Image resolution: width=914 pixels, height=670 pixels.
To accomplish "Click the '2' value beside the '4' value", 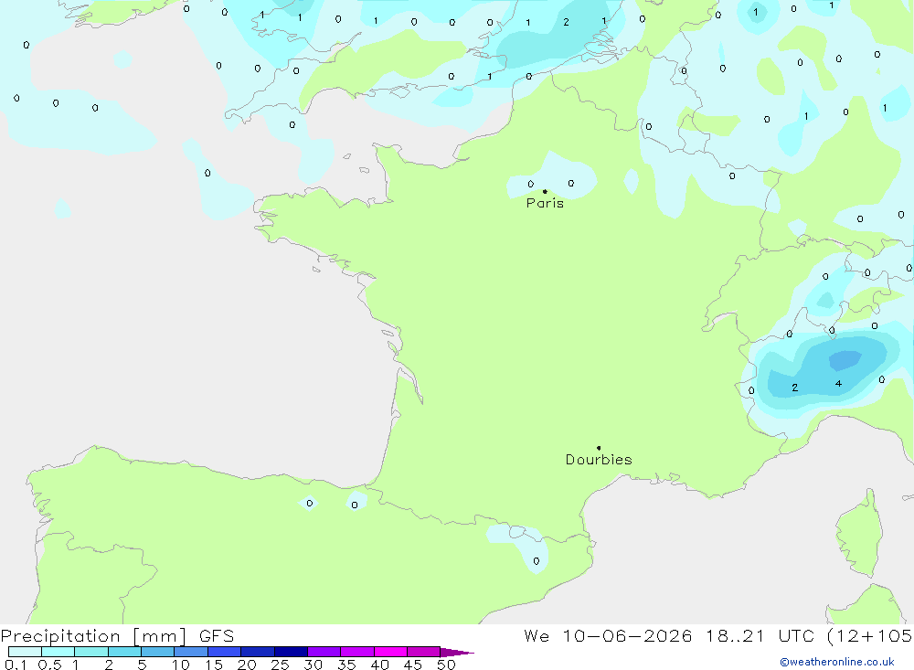I will pyautogui.click(x=795, y=388).
